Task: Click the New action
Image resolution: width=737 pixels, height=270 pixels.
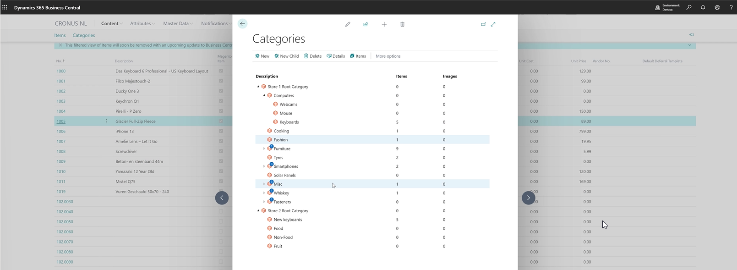Action: [262, 56]
